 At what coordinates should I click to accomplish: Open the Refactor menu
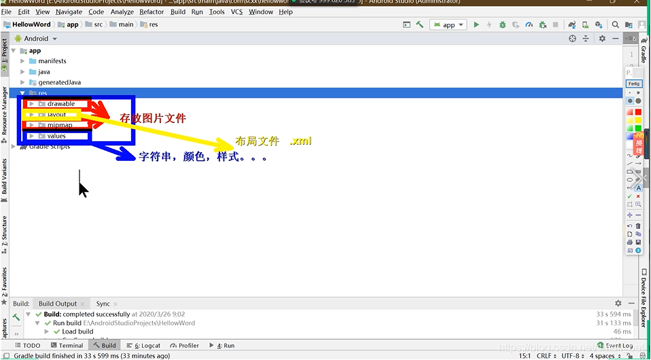point(152,12)
